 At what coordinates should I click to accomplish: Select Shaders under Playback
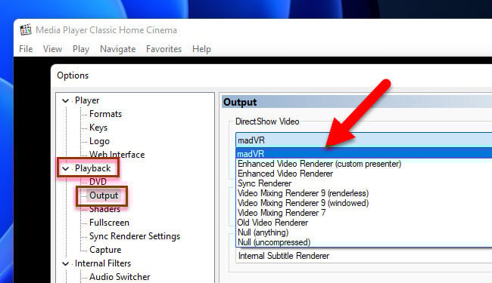(x=104, y=209)
